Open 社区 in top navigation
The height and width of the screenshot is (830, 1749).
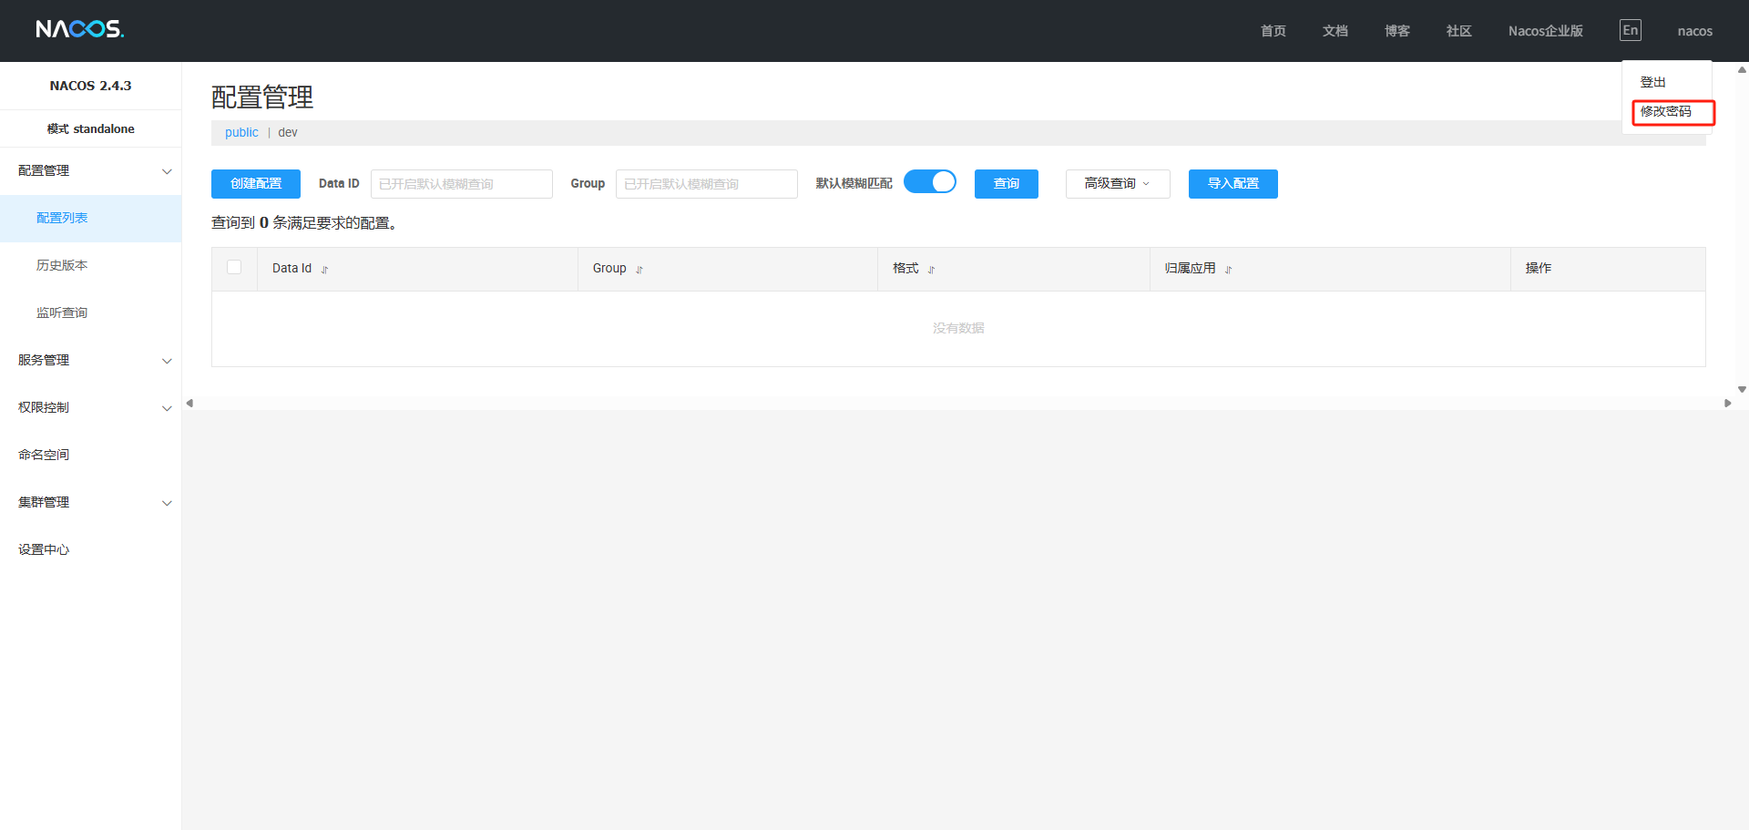pos(1458,31)
